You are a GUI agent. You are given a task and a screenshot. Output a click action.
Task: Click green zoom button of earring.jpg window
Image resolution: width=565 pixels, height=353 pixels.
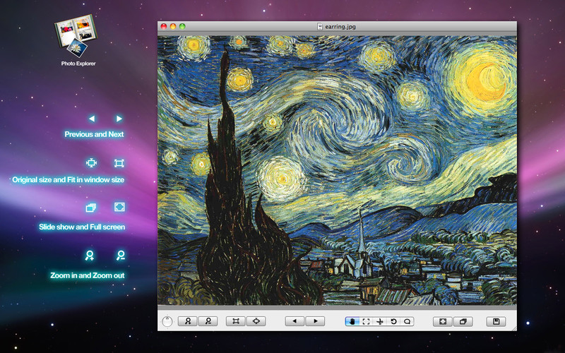coord(182,26)
